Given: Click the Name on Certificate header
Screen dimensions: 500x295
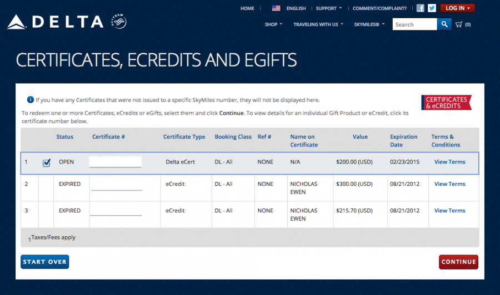Looking at the screenshot, I should [x=304, y=140].
